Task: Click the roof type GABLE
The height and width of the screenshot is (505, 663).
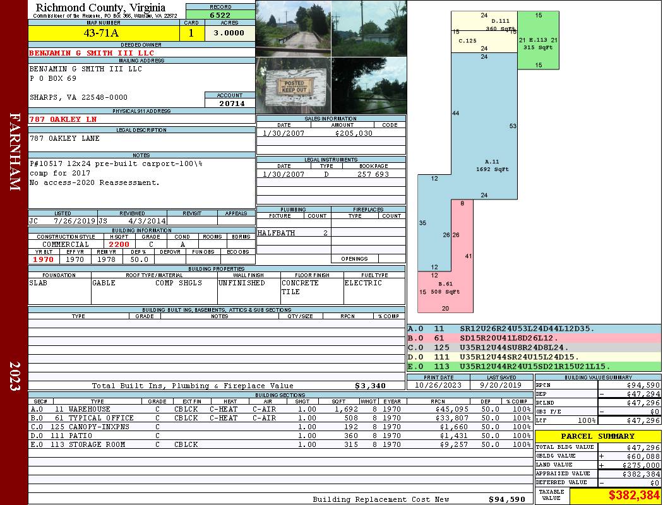Action: point(104,283)
